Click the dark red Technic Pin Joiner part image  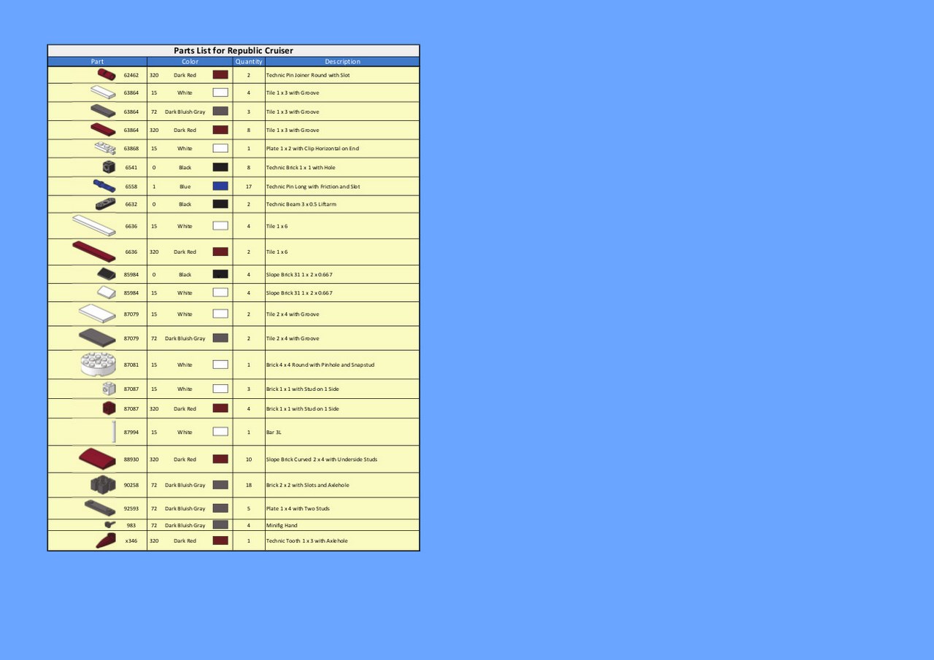[x=106, y=74]
